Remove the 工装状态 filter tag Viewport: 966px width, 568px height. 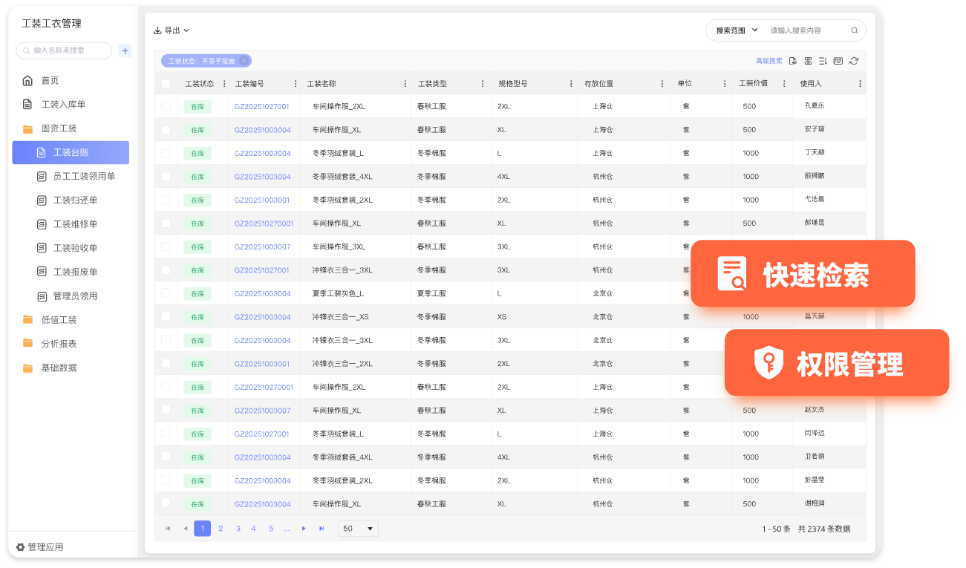pos(244,61)
